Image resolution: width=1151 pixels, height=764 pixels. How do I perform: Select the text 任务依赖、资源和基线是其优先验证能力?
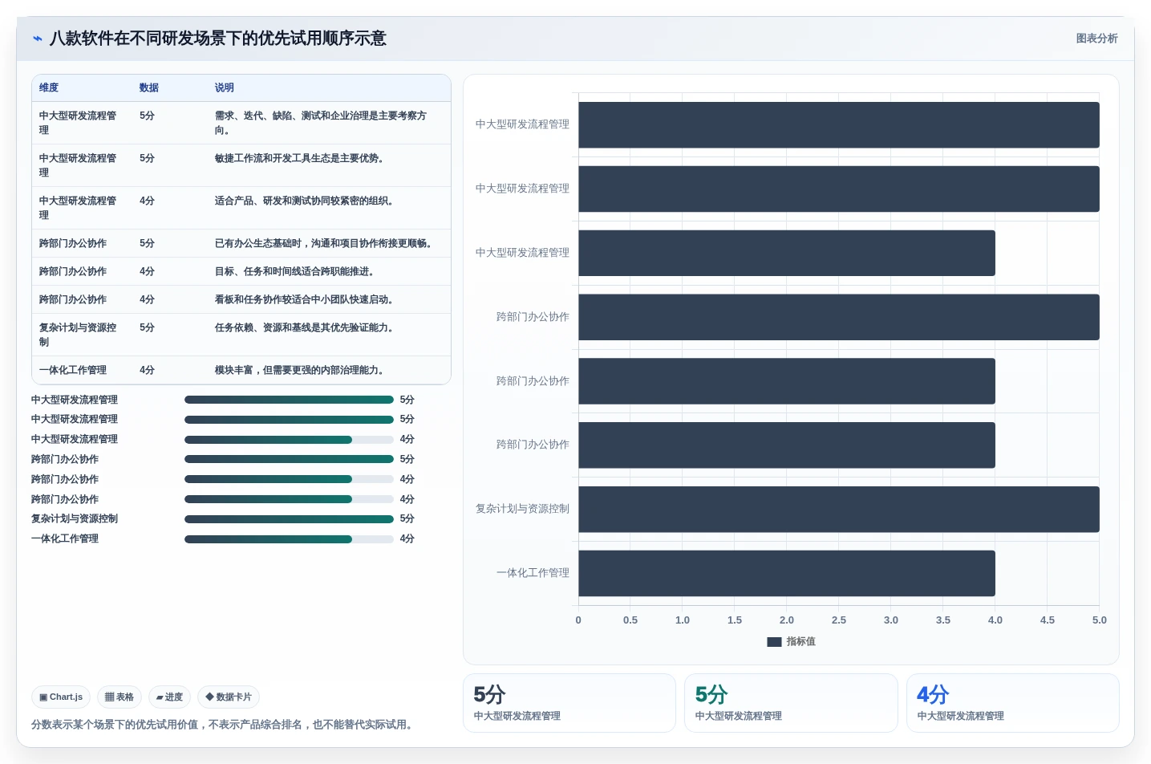pos(306,327)
